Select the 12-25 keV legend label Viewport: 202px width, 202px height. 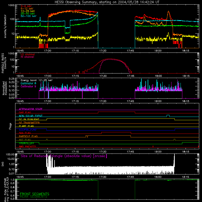(28, 11)
